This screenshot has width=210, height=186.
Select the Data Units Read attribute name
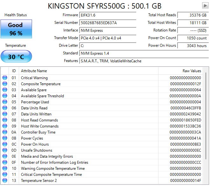click(34, 108)
